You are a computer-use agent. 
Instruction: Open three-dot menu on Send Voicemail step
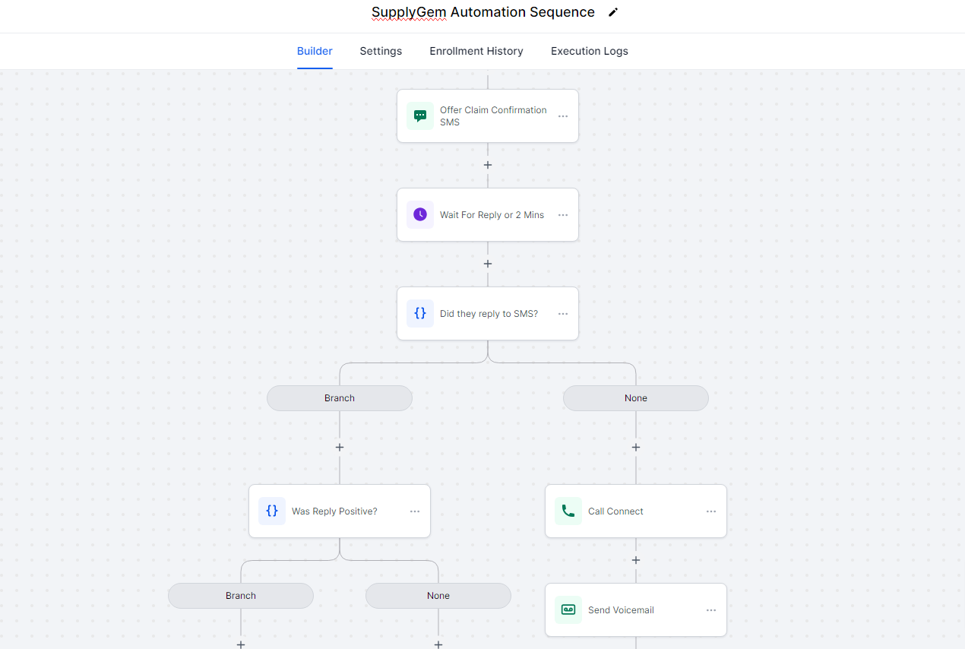(x=711, y=610)
